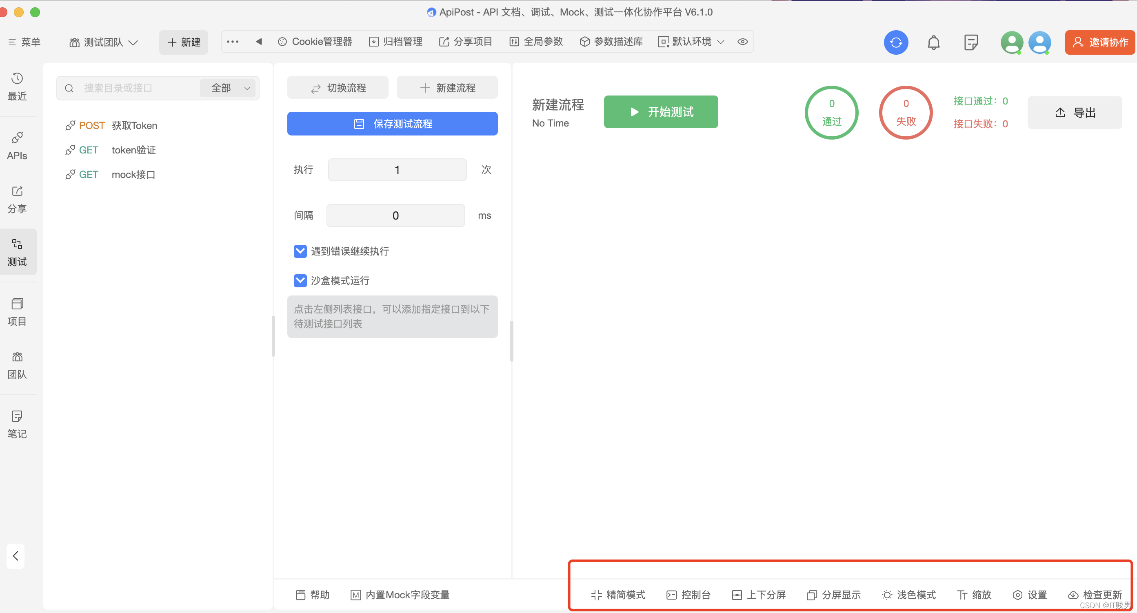Open the 控制台 console panel

[x=688, y=595]
